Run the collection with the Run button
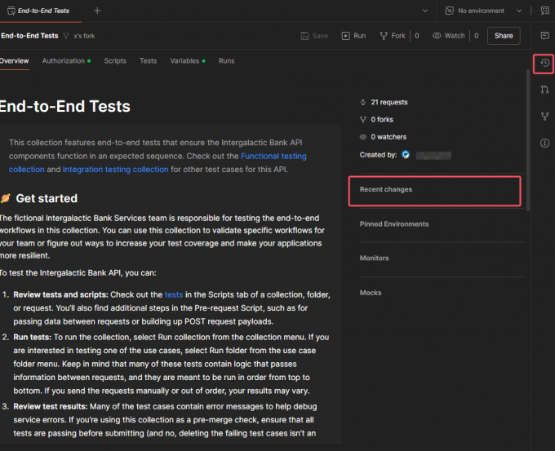Screen dimensions: 555x451 [353, 36]
